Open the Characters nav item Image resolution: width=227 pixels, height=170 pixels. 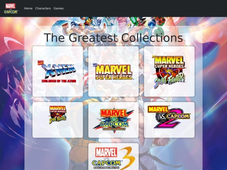coord(43,8)
